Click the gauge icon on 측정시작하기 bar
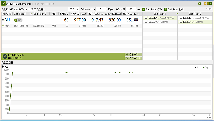Viewport: 214px width, 121px height. 5,56
